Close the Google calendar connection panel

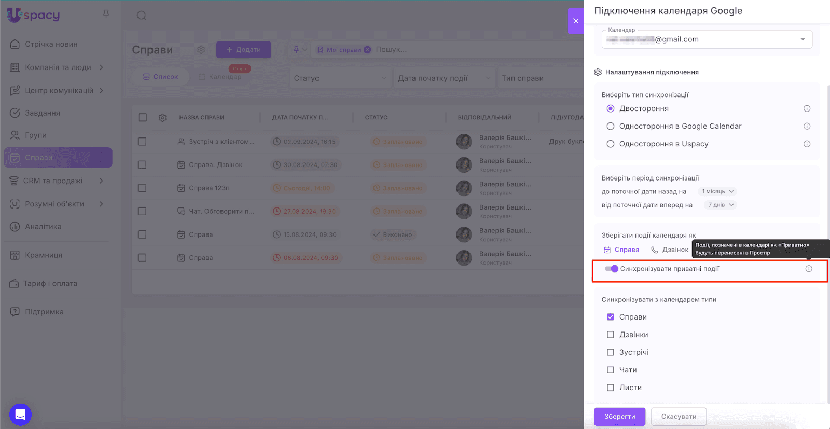click(576, 21)
